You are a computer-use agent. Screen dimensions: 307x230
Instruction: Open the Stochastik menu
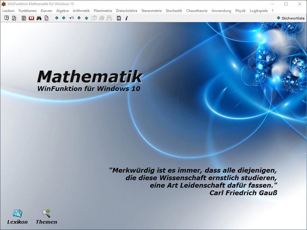174,11
